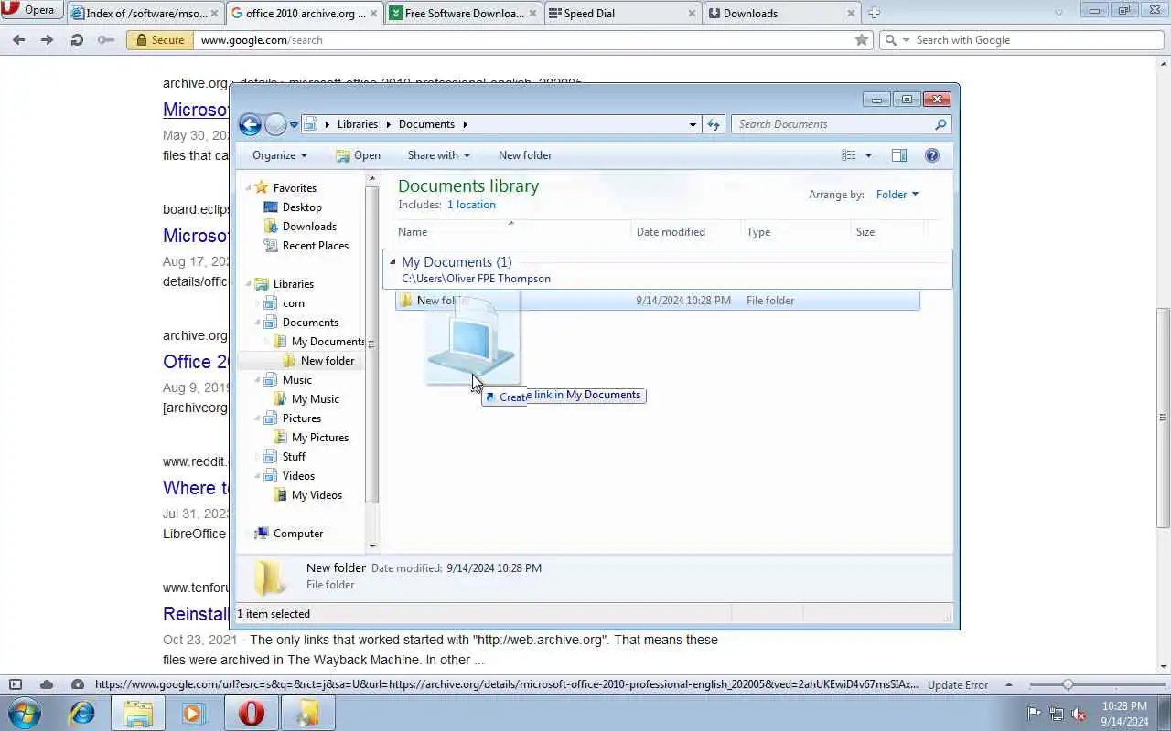Open the recent locations dropdown arrow
Screen dimensions: 1171x731
click(294, 124)
